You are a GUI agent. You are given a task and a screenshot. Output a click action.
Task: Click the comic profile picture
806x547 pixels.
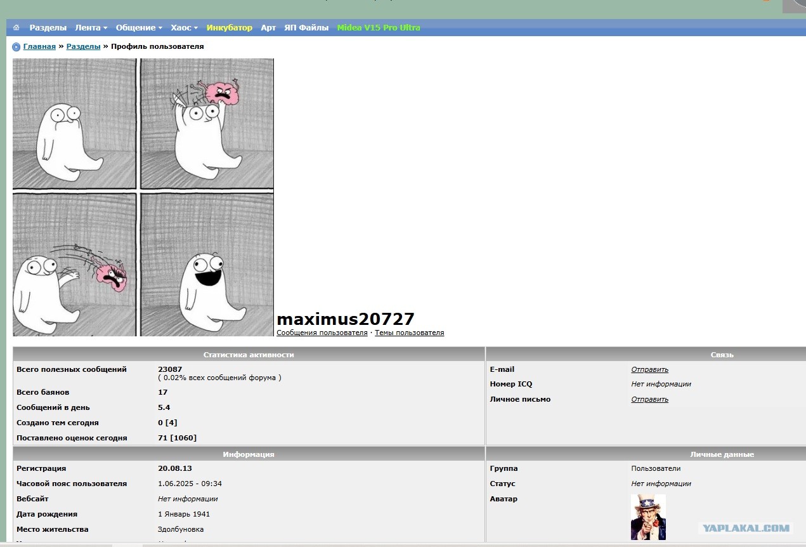143,197
